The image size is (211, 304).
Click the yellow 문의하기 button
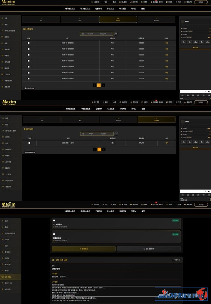[x=84, y=249]
